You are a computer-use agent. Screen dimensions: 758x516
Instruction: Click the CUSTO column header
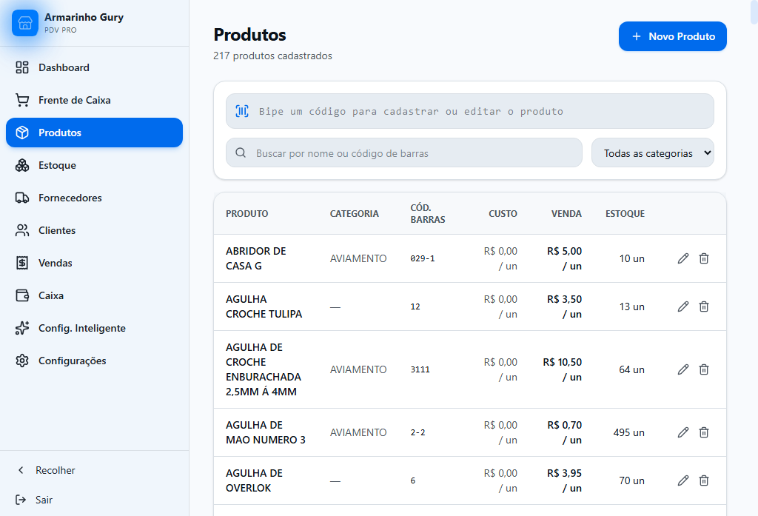[x=503, y=214]
